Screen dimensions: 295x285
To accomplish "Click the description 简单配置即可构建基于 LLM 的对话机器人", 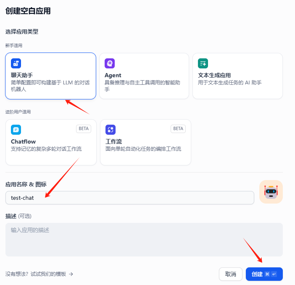I will coord(50,86).
